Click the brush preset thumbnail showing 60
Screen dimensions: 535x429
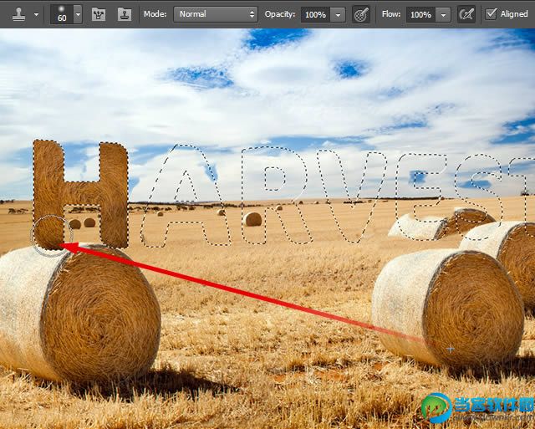click(x=62, y=14)
